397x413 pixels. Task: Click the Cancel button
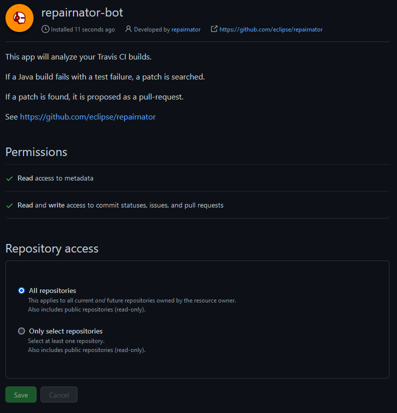click(x=59, y=394)
